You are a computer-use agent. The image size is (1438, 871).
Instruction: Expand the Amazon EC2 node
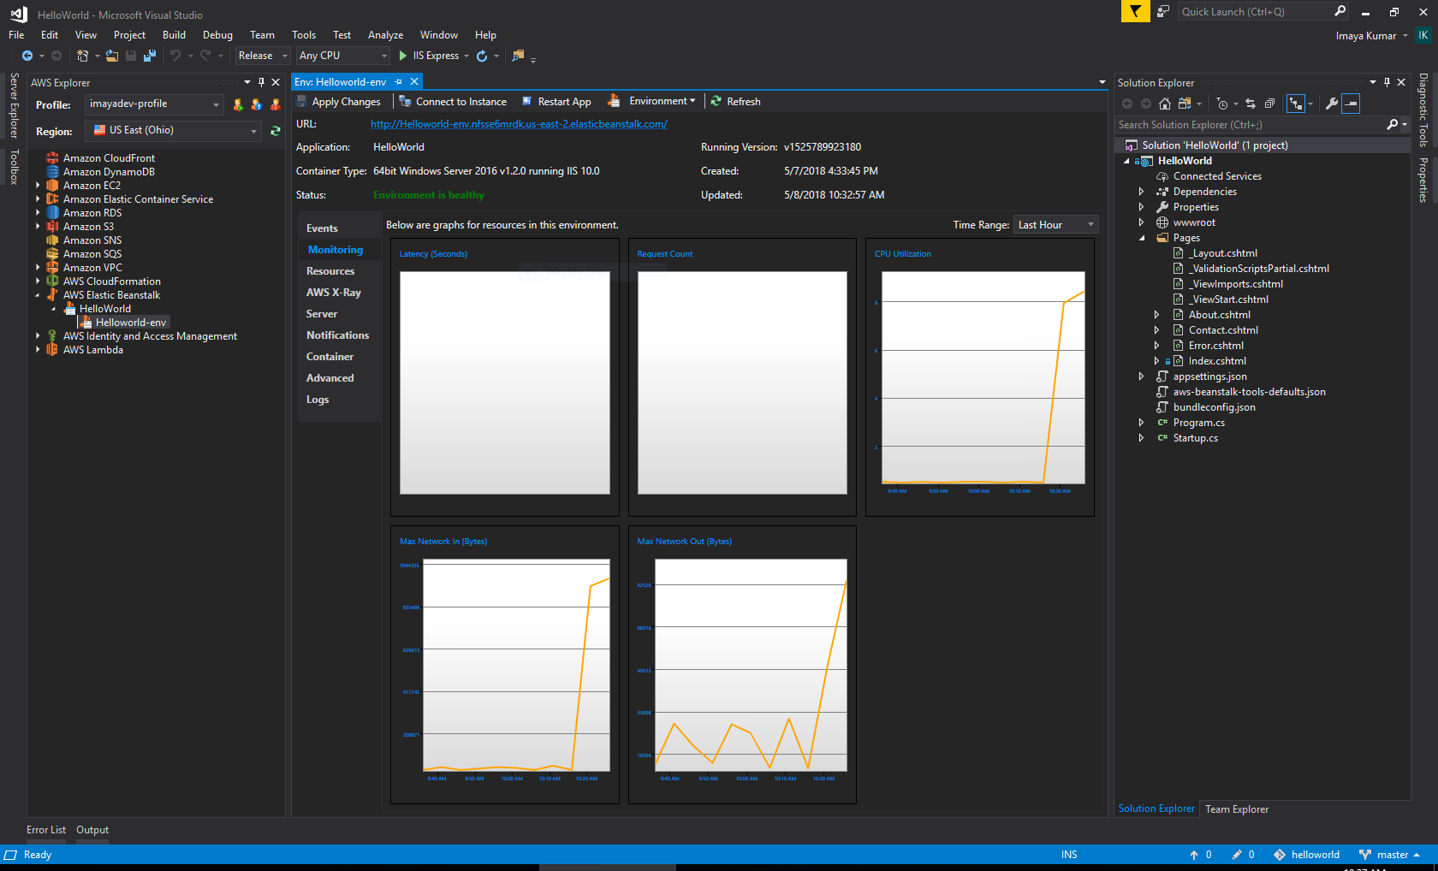(x=38, y=186)
